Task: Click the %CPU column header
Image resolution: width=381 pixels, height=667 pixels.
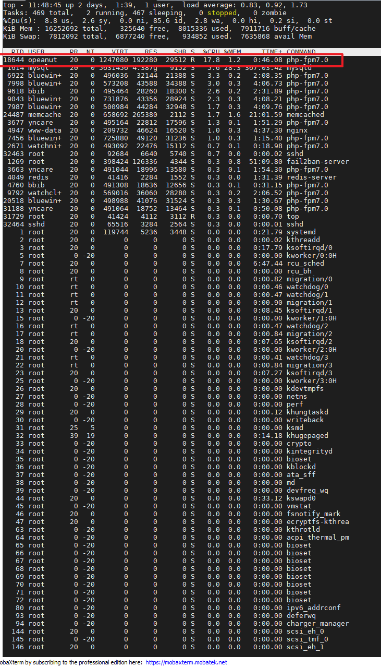Action: pos(211,52)
